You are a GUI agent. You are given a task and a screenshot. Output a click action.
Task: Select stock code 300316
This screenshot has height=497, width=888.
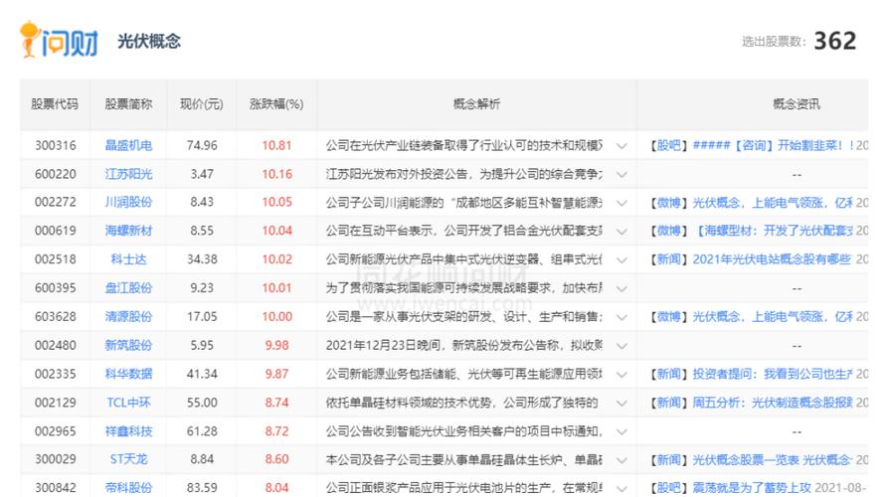(55, 145)
